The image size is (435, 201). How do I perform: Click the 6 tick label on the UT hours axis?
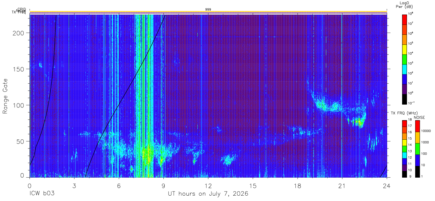[119, 185]
